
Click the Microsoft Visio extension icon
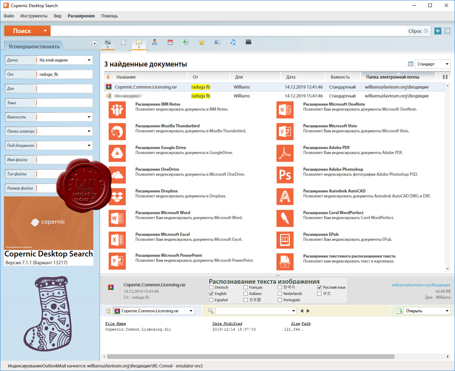285,132
